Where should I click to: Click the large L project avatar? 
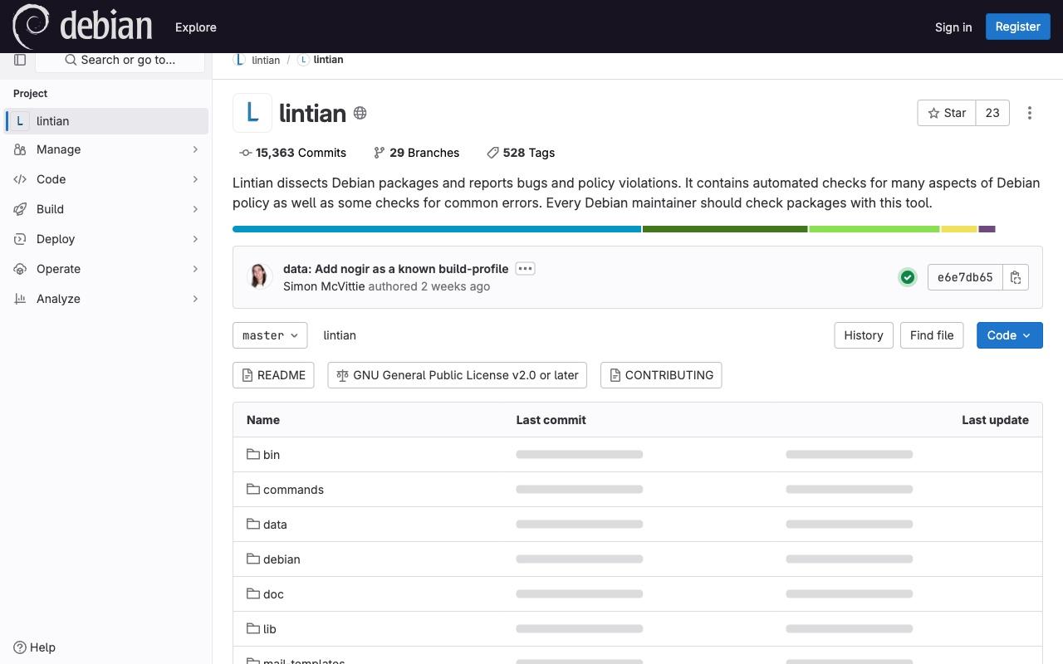click(252, 113)
